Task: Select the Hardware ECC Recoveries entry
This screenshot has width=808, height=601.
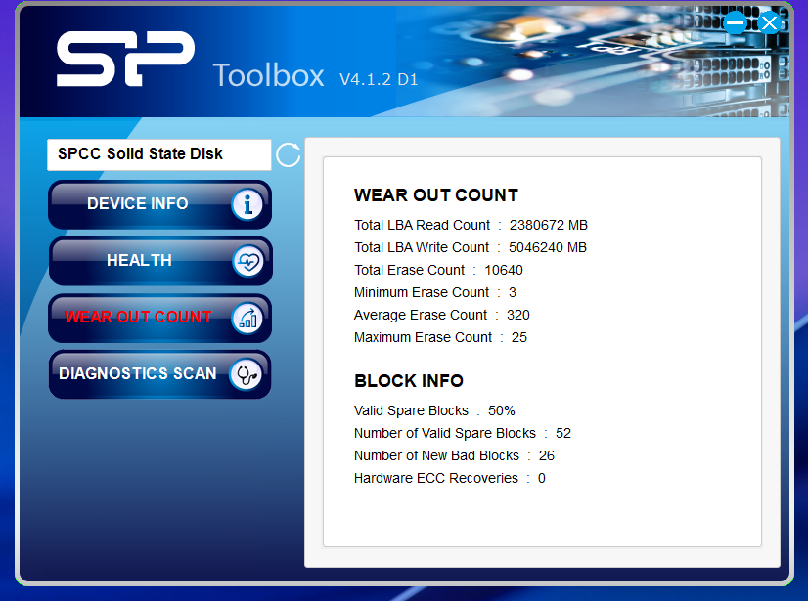Action: coord(449,478)
